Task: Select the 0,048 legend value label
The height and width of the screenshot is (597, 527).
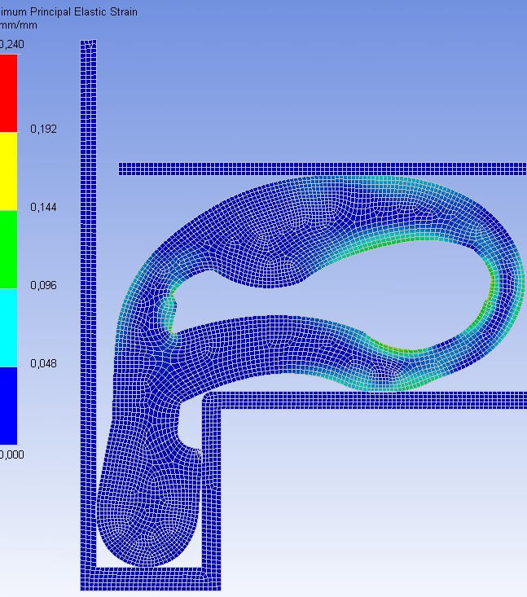Action: (x=44, y=363)
